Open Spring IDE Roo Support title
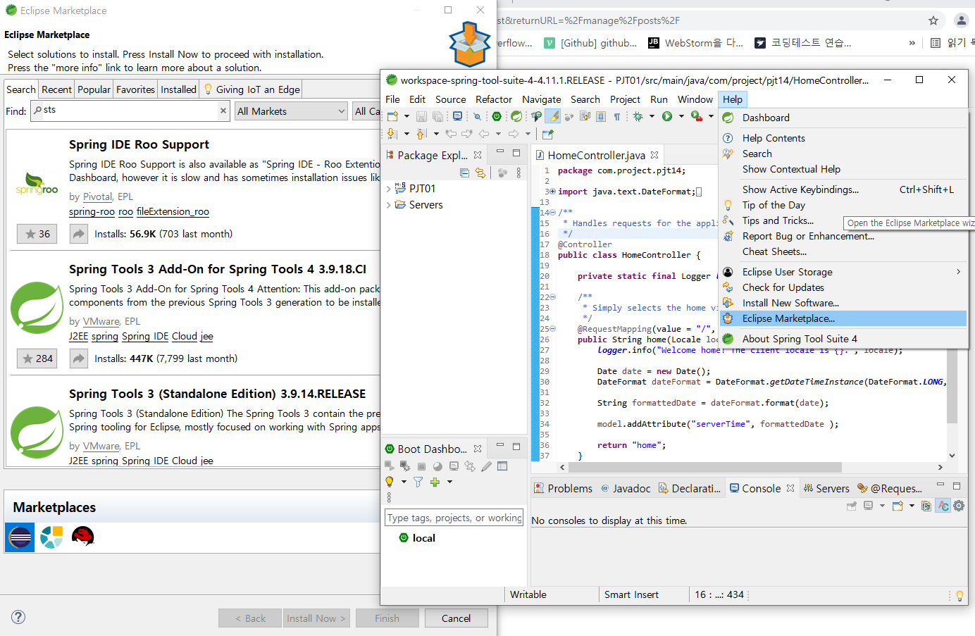The image size is (975, 636). pyautogui.click(x=139, y=144)
